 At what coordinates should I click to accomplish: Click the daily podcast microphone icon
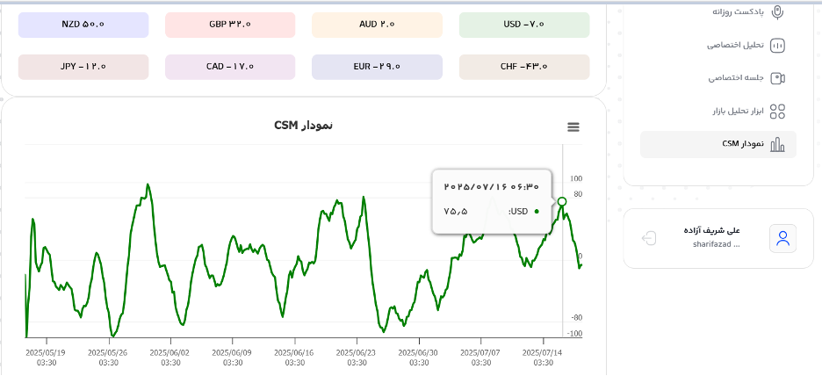tap(777, 12)
